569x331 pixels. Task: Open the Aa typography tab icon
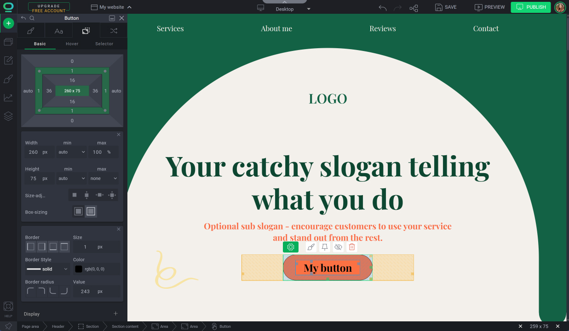click(58, 31)
